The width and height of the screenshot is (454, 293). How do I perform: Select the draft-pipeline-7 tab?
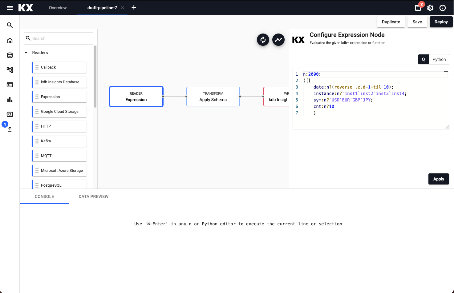click(102, 8)
